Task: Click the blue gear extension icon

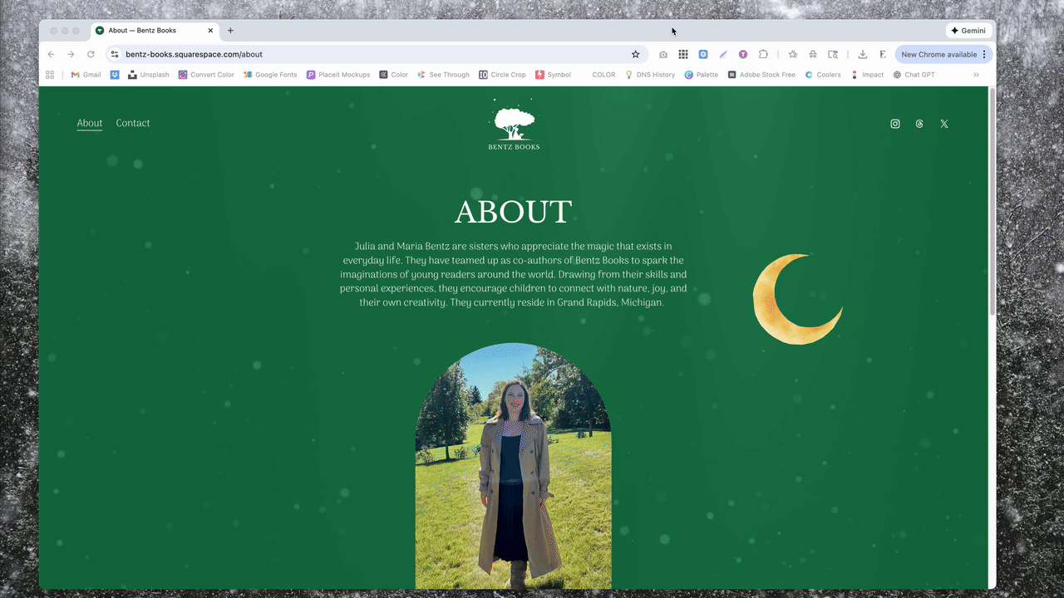Action: pyautogui.click(x=702, y=54)
